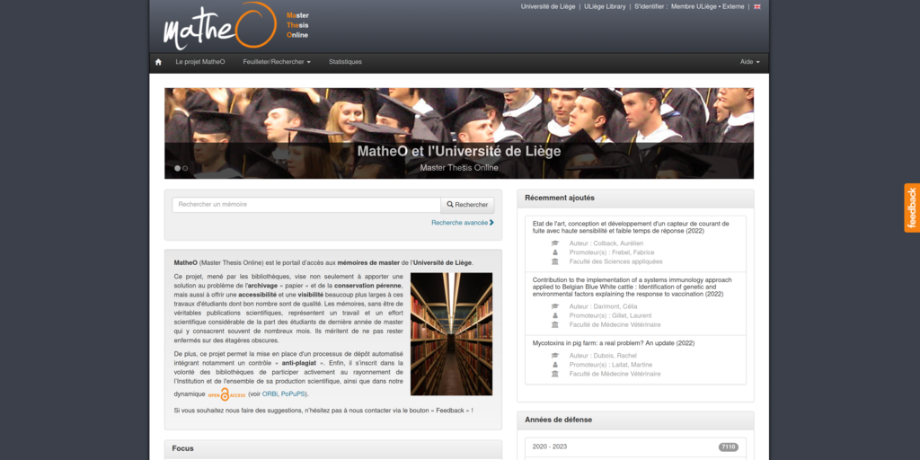
Task: Go to the home icon in navbar
Action: click(158, 62)
